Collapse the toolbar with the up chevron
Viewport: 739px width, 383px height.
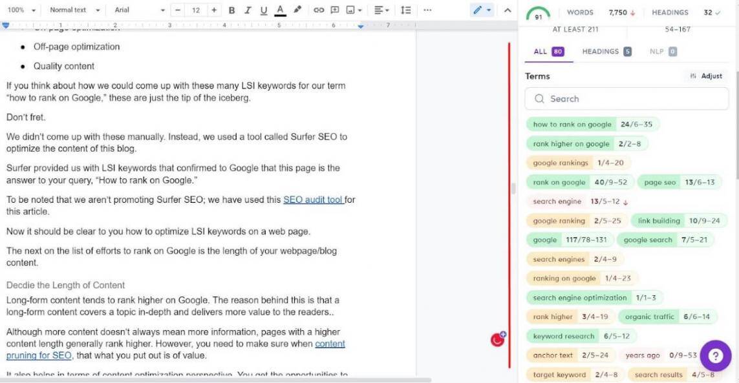point(508,10)
